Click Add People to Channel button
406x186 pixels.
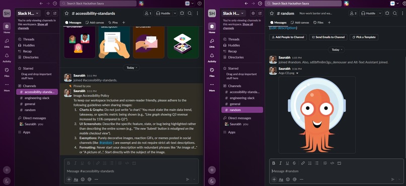[288, 37]
